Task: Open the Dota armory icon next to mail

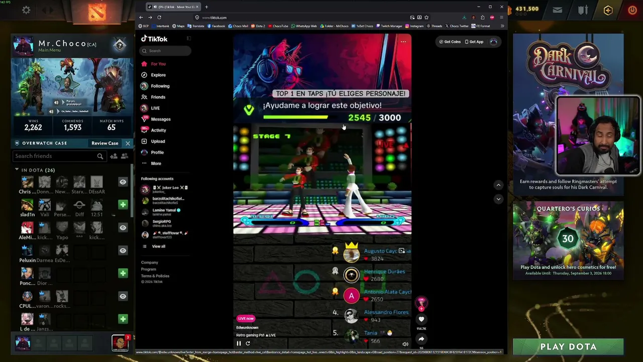Action: pos(583,10)
